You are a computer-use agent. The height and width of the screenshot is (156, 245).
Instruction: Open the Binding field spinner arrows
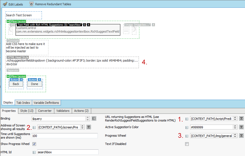88,118
